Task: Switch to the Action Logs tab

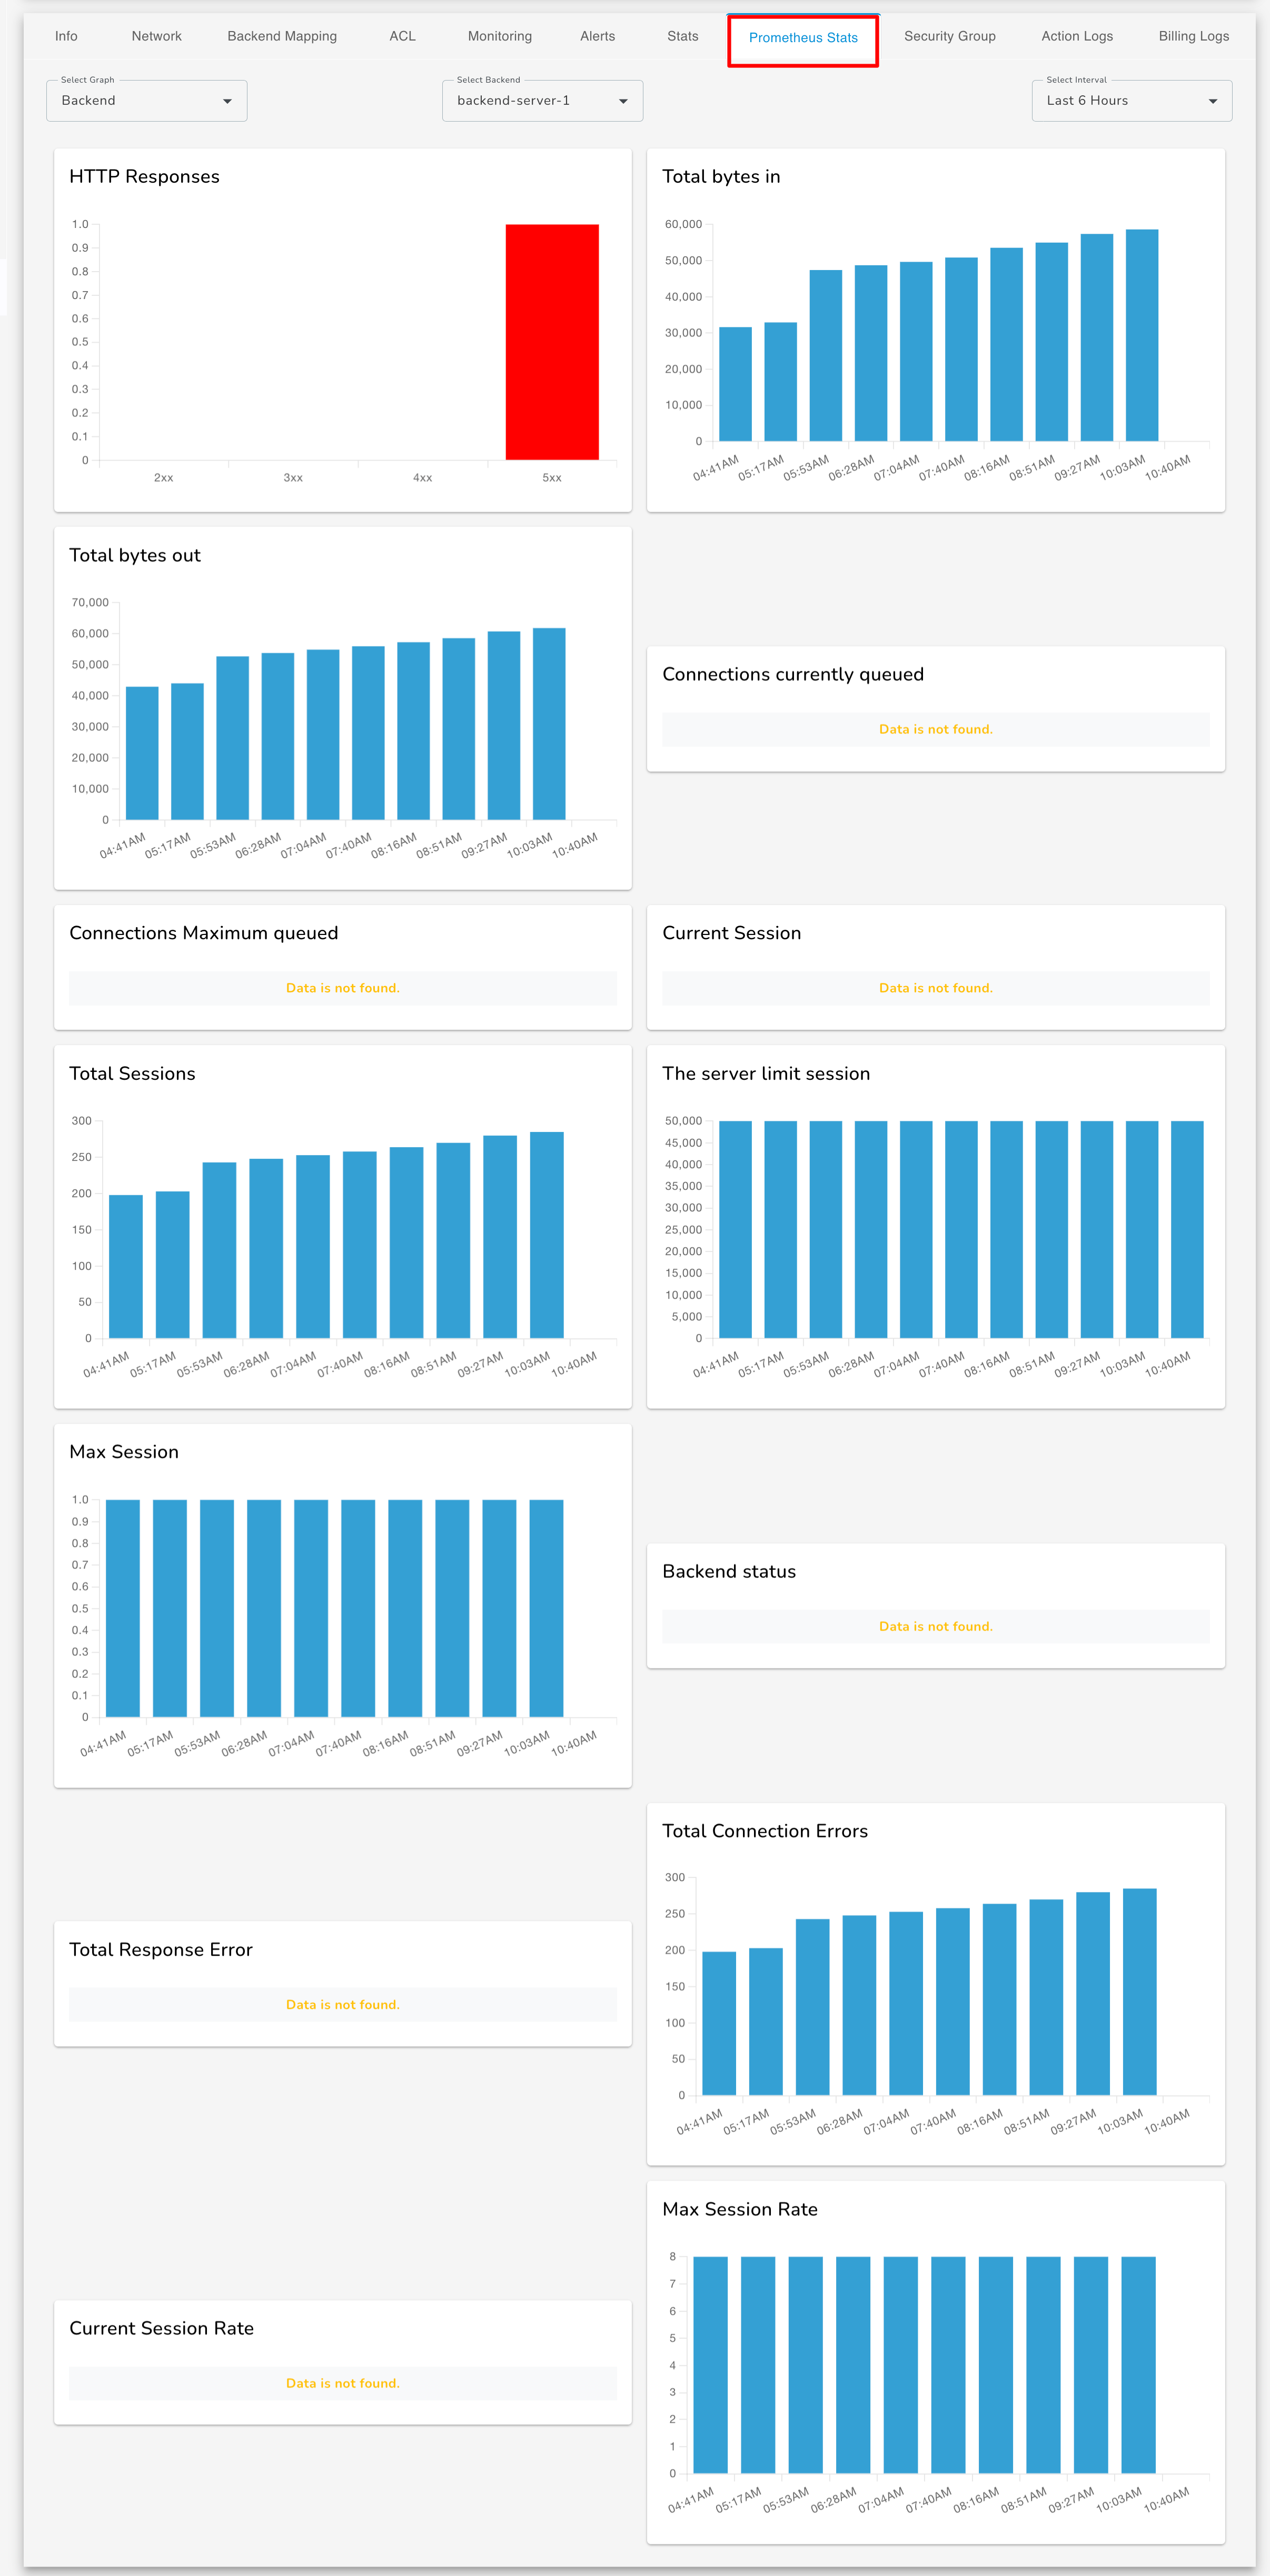Action: (1076, 36)
